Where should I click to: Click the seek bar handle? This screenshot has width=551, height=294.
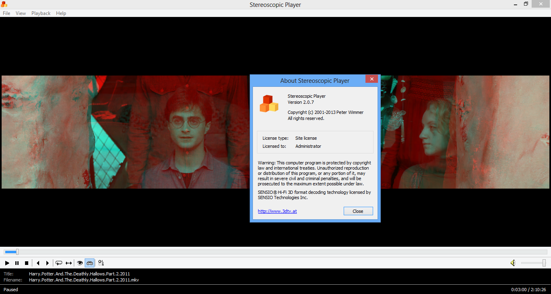(x=17, y=252)
